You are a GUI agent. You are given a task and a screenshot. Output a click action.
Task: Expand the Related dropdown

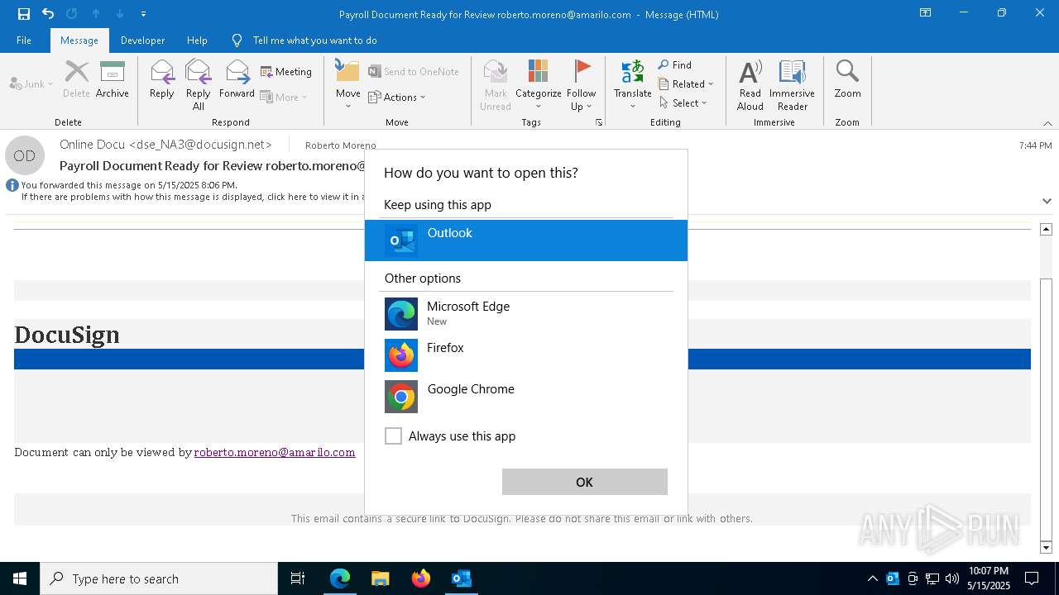point(686,83)
